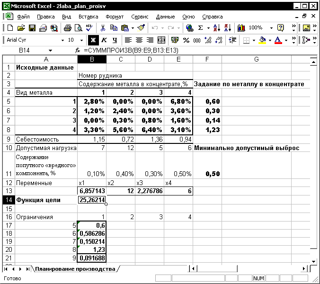Paste with the clipboard icon

pyautogui.click(x=124, y=28)
